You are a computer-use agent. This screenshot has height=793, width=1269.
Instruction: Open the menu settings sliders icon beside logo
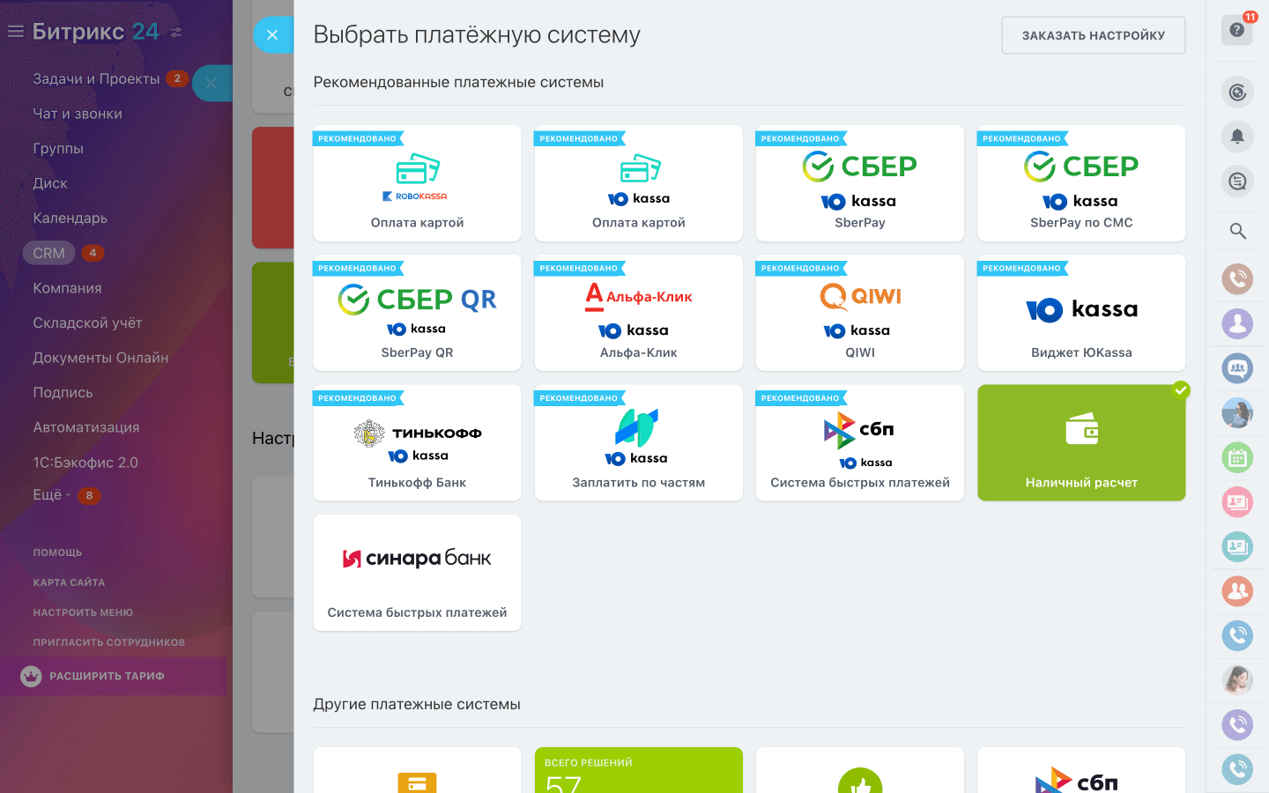coord(176,33)
